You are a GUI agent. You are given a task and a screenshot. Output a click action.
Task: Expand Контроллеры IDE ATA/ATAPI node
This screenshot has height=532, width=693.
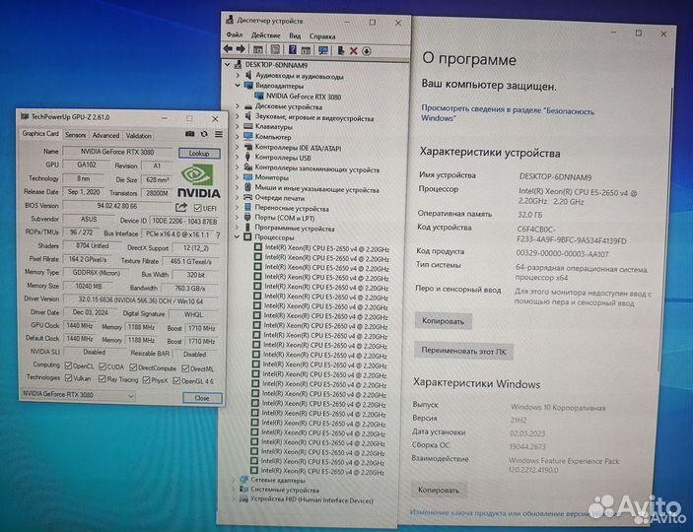pos(238,147)
